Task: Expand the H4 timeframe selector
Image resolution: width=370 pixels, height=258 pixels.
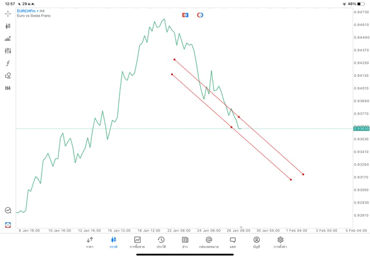Action: [x=8, y=88]
